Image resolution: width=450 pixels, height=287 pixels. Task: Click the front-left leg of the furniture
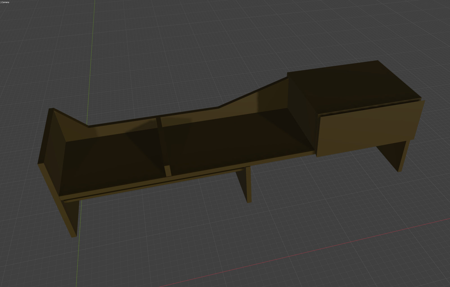(x=70, y=216)
